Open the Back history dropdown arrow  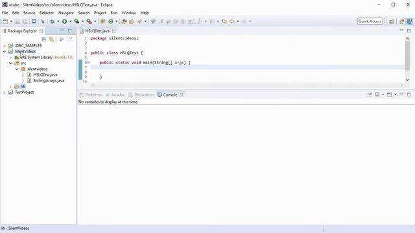click(237, 21)
